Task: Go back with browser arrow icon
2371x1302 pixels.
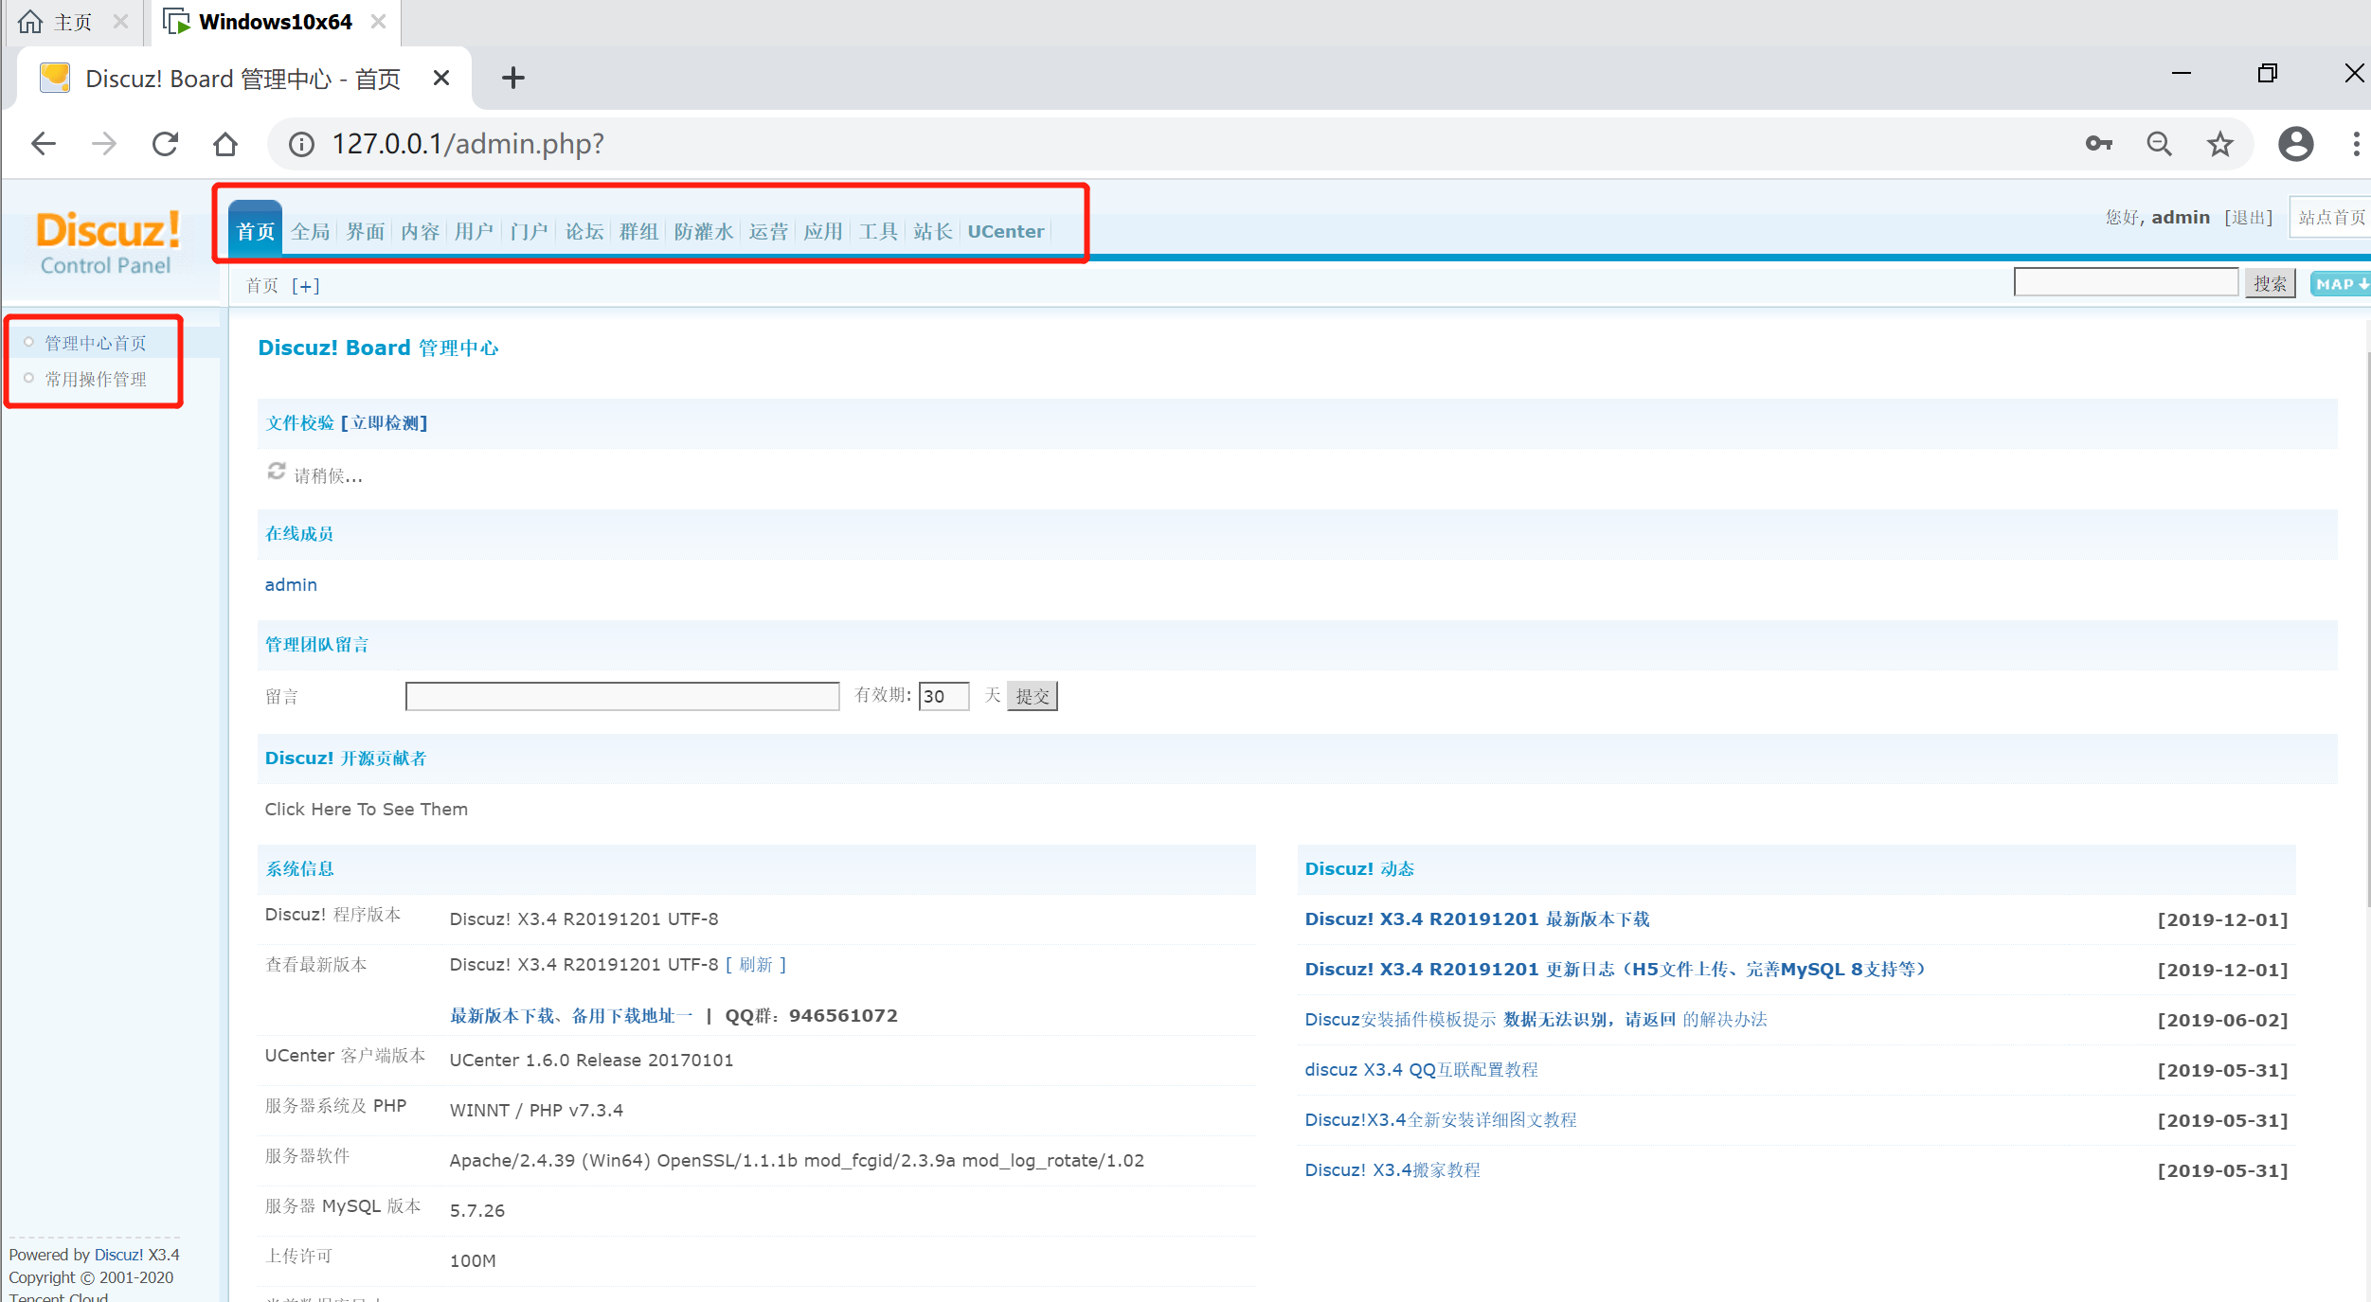Action: tap(44, 144)
